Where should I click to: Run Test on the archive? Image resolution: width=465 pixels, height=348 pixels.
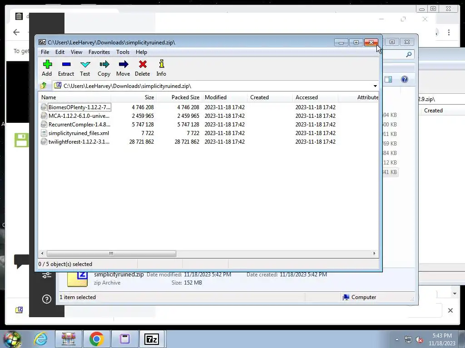tap(85, 68)
